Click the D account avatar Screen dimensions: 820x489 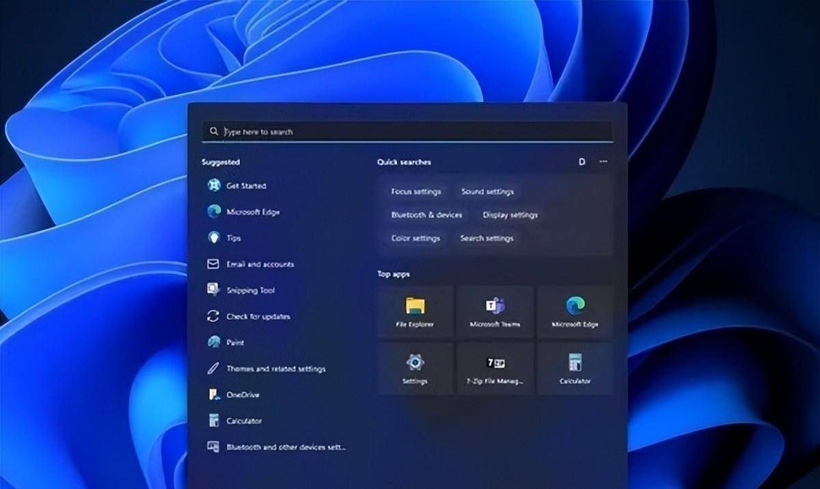point(582,162)
